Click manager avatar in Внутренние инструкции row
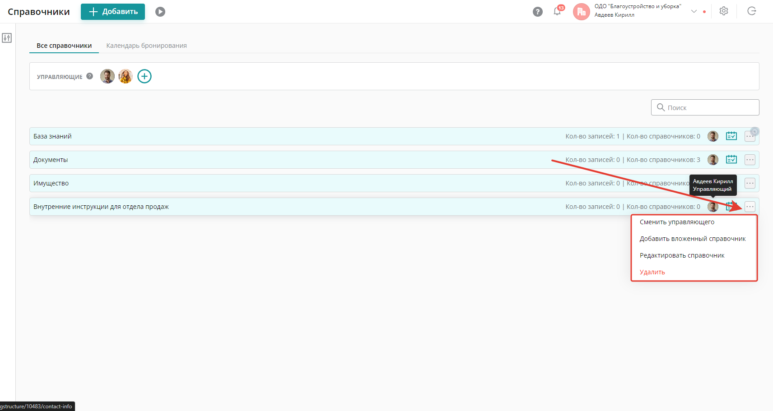Image resolution: width=773 pixels, height=411 pixels. [713, 207]
